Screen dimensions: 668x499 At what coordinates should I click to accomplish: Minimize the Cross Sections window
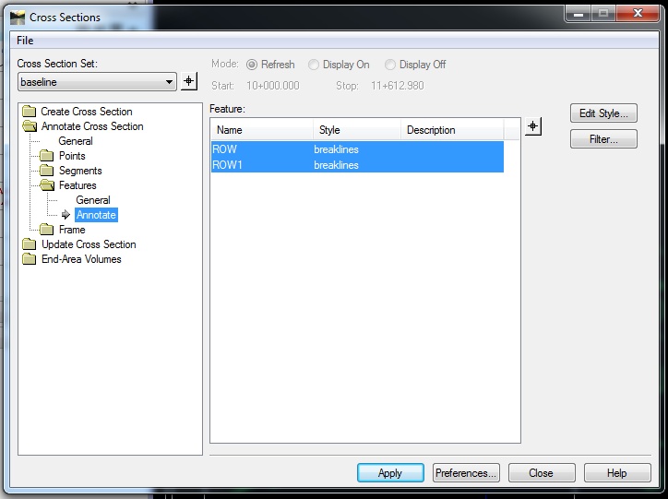[x=579, y=14]
